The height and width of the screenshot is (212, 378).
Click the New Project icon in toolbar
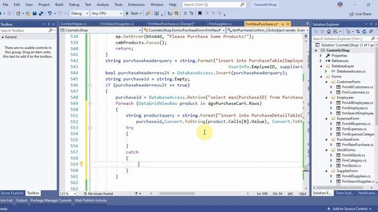click(18, 14)
